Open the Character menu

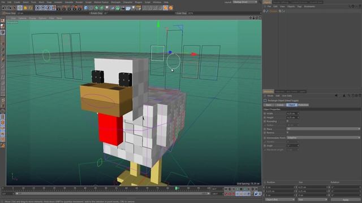coord(128,2)
